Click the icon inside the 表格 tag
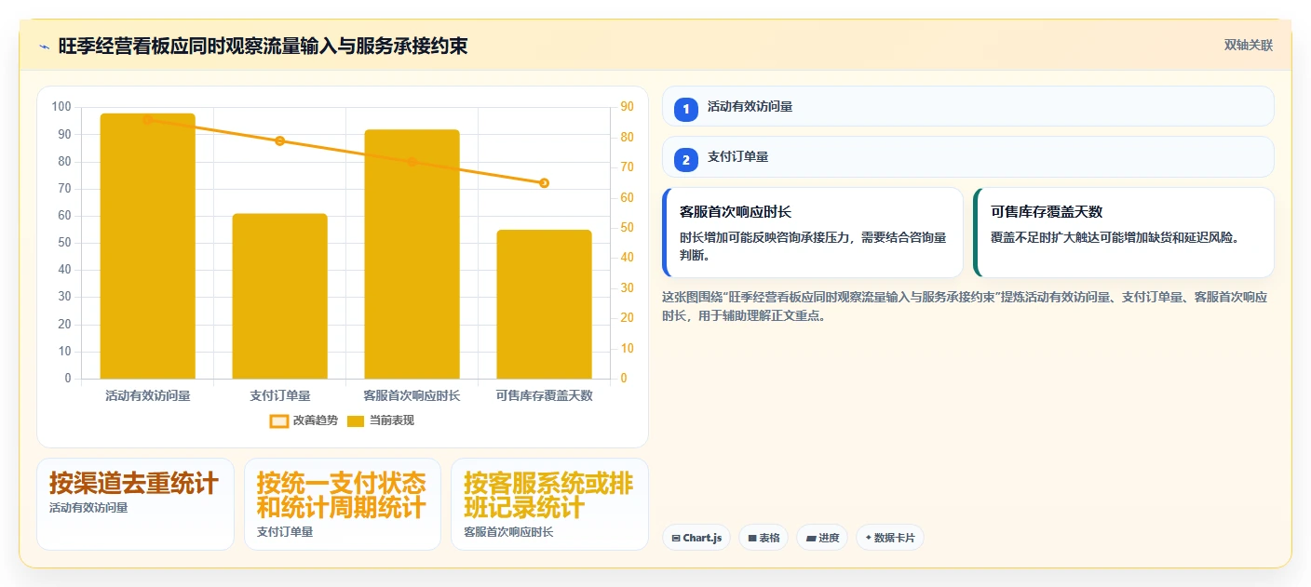1311x587 pixels. pos(752,538)
